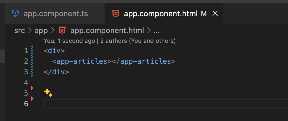The image size is (288, 121).
Task: Open the "app" breadcrumb folder
Action: click(x=41, y=30)
